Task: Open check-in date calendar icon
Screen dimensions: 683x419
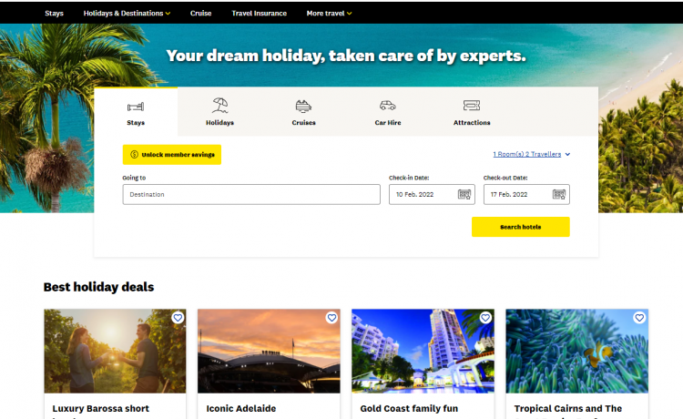Action: coord(464,194)
